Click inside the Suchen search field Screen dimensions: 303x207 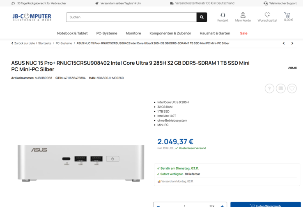[131, 17]
